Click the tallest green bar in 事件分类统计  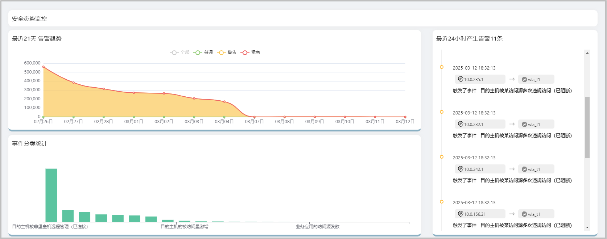point(51,195)
